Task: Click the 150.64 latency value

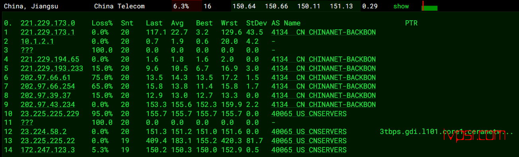Action: pyautogui.click(x=244, y=6)
